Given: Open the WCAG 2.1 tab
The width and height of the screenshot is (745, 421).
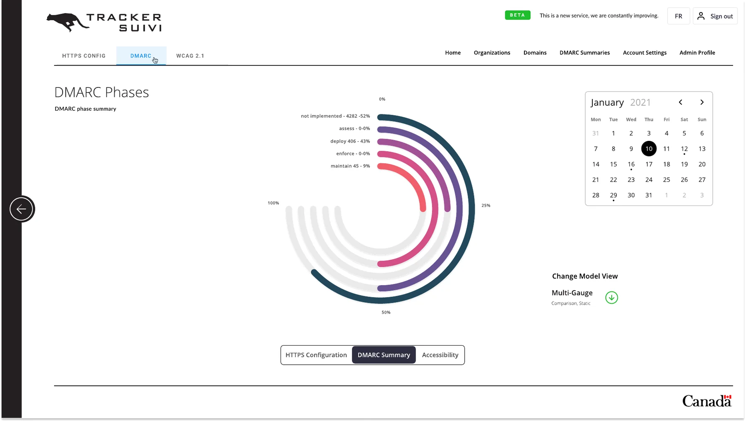Looking at the screenshot, I should pyautogui.click(x=190, y=56).
